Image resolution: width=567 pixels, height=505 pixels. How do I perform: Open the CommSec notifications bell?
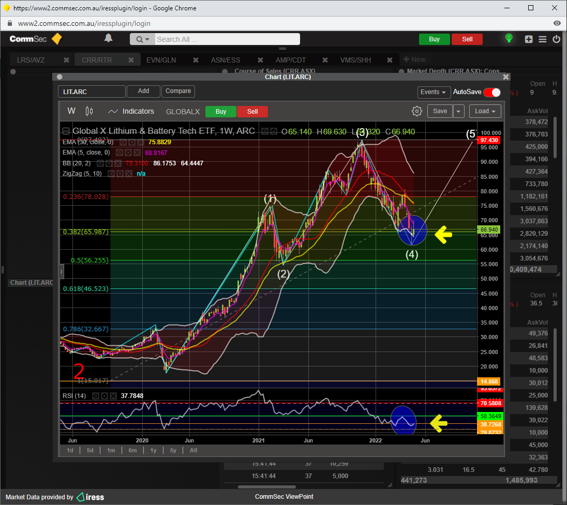click(x=108, y=38)
